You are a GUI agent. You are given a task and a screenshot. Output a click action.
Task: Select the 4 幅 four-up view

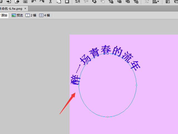44,15
